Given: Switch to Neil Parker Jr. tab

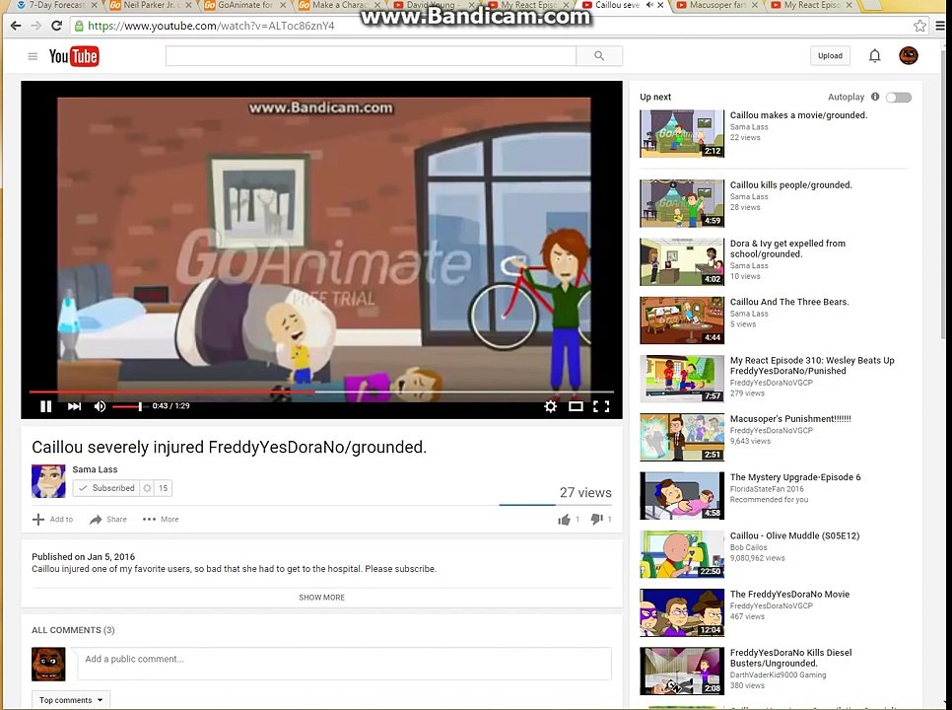Looking at the screenshot, I should (150, 5).
